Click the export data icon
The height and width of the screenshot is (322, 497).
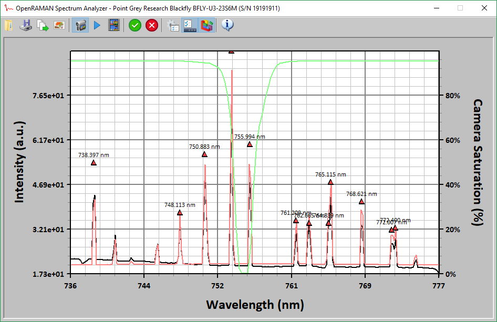43,25
